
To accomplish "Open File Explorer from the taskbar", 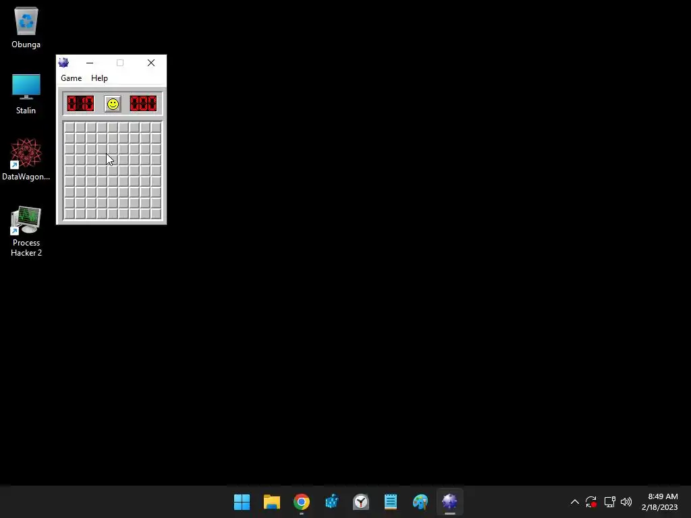I will [271, 502].
